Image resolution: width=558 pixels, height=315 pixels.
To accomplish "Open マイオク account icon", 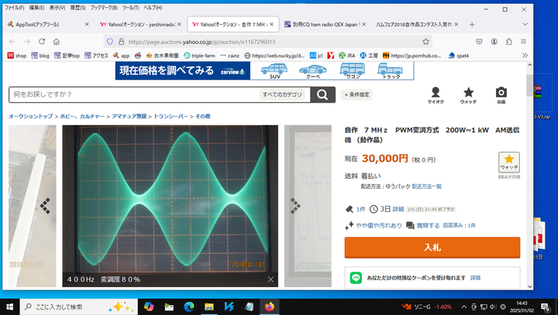I will pyautogui.click(x=436, y=95).
